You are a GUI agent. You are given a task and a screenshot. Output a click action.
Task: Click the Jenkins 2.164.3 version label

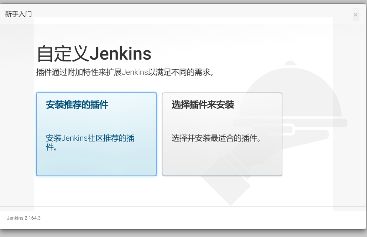[x=23, y=218]
